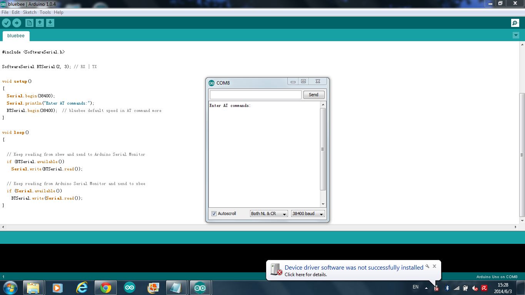The width and height of the screenshot is (525, 295).
Task: Open Windows Explorer from the taskbar
Action: [33, 288]
